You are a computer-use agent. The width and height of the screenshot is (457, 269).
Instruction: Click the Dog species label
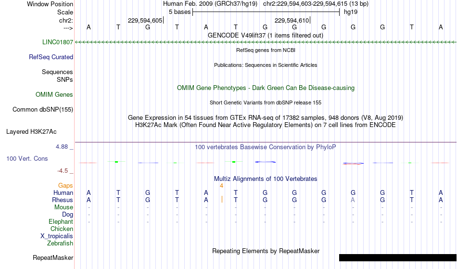click(67, 215)
